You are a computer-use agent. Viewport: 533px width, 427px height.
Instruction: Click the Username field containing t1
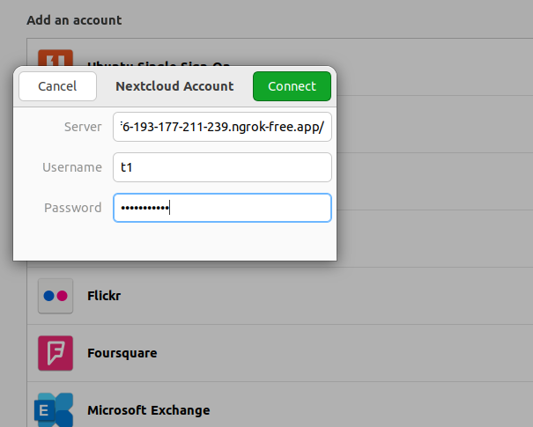(222, 167)
